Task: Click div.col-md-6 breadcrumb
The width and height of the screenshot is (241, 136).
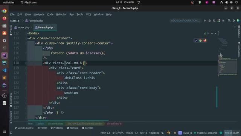Action: pyautogui.click(x=114, y=124)
